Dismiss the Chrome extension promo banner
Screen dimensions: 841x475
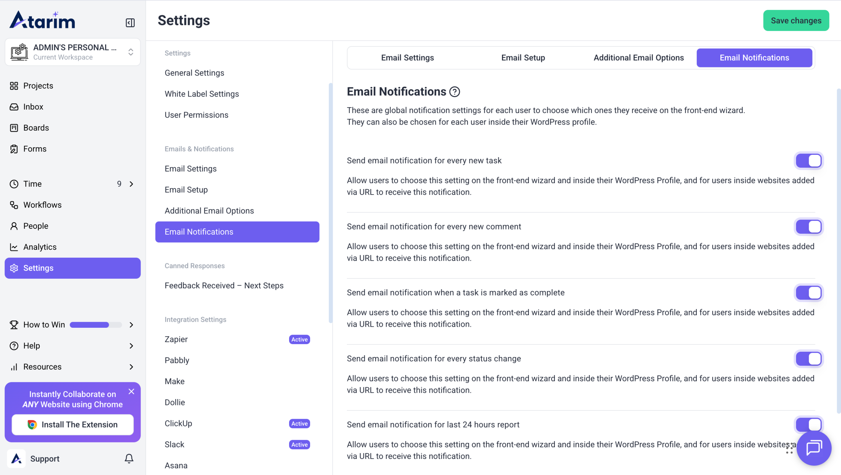pyautogui.click(x=131, y=391)
